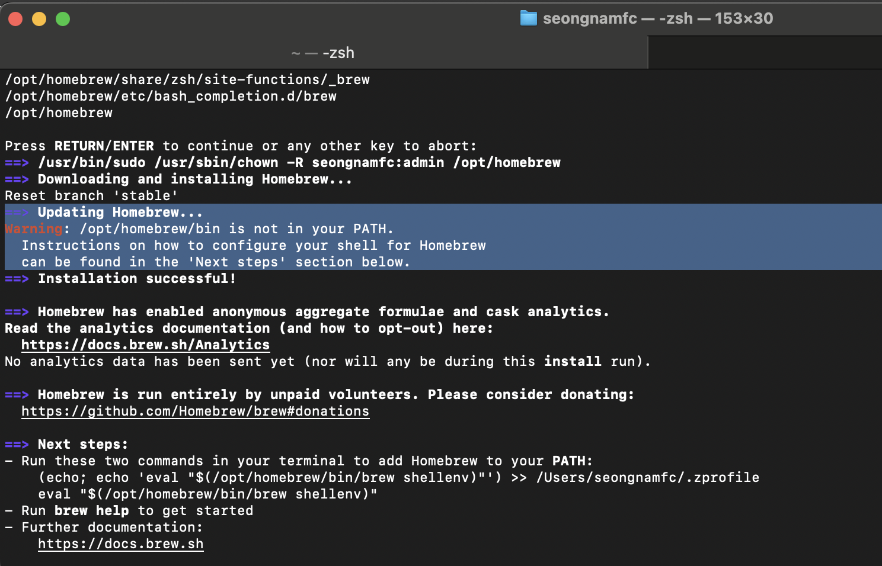Screen dimensions: 882x566
Task: Maximize the terminal with green button
Action: 63,19
